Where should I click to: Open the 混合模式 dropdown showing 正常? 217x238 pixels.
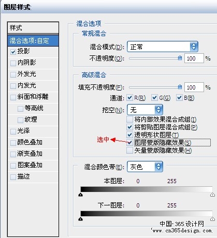tap(163, 47)
